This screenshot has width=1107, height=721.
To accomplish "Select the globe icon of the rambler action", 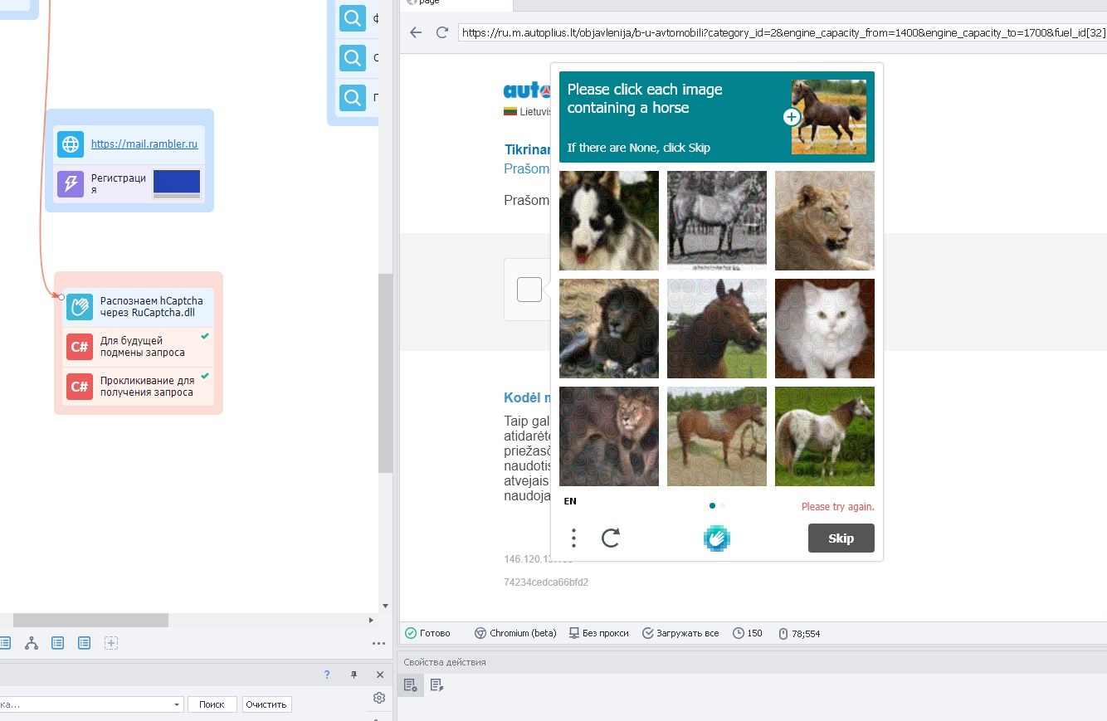I will pos(71,144).
